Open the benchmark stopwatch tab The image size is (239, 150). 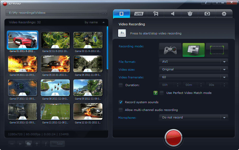point(190,14)
